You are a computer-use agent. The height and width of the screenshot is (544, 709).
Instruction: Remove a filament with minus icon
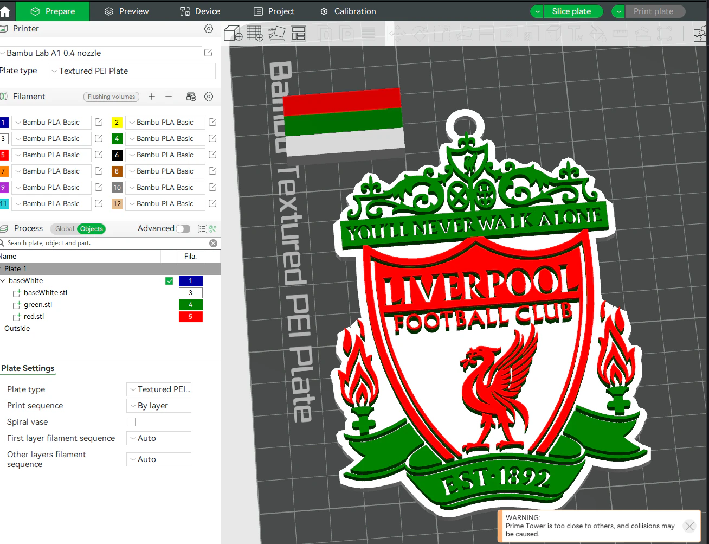(169, 97)
